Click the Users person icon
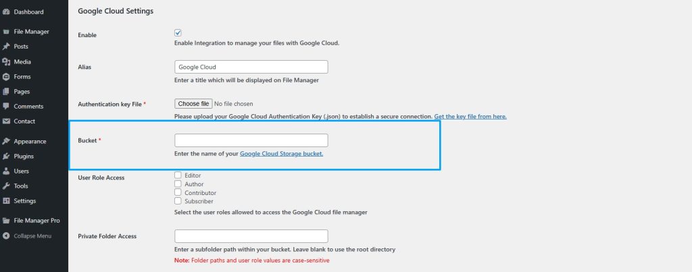Viewport: 692px width, 272px height. point(6,171)
